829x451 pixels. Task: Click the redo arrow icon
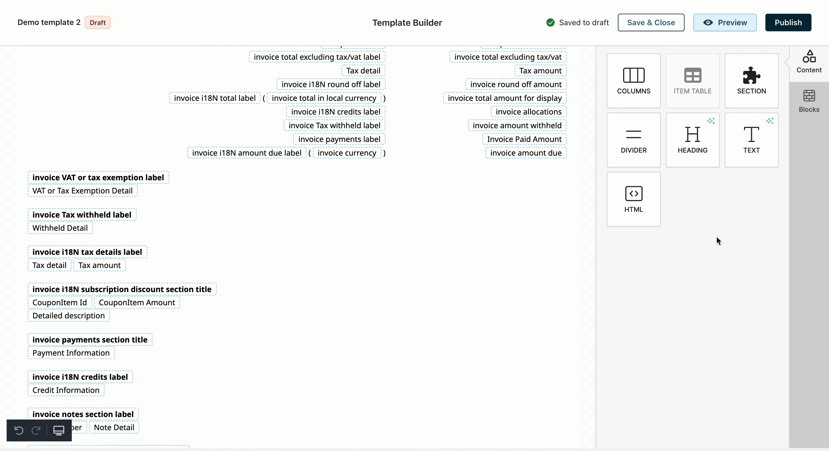coord(36,430)
